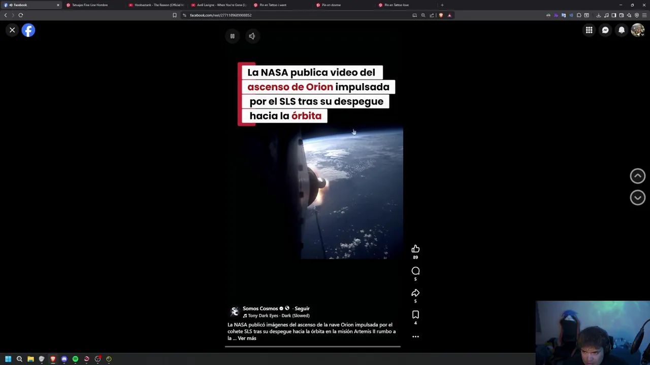This screenshot has width=650, height=365.
Task: Open Brave browser taskbar icon
Action: 53,359
